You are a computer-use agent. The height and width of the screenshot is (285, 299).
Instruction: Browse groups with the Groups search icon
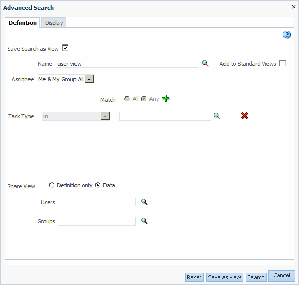pyautogui.click(x=144, y=221)
